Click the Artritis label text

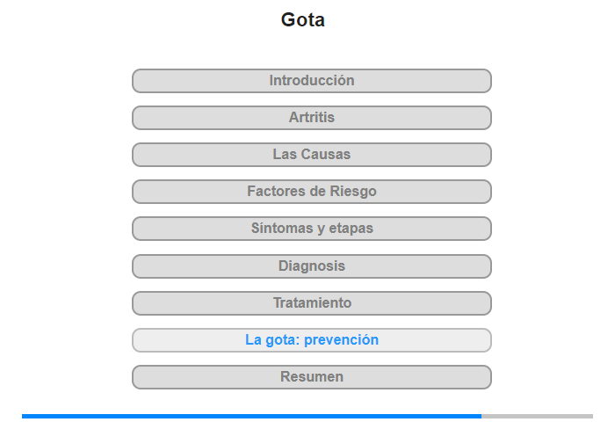(x=312, y=118)
